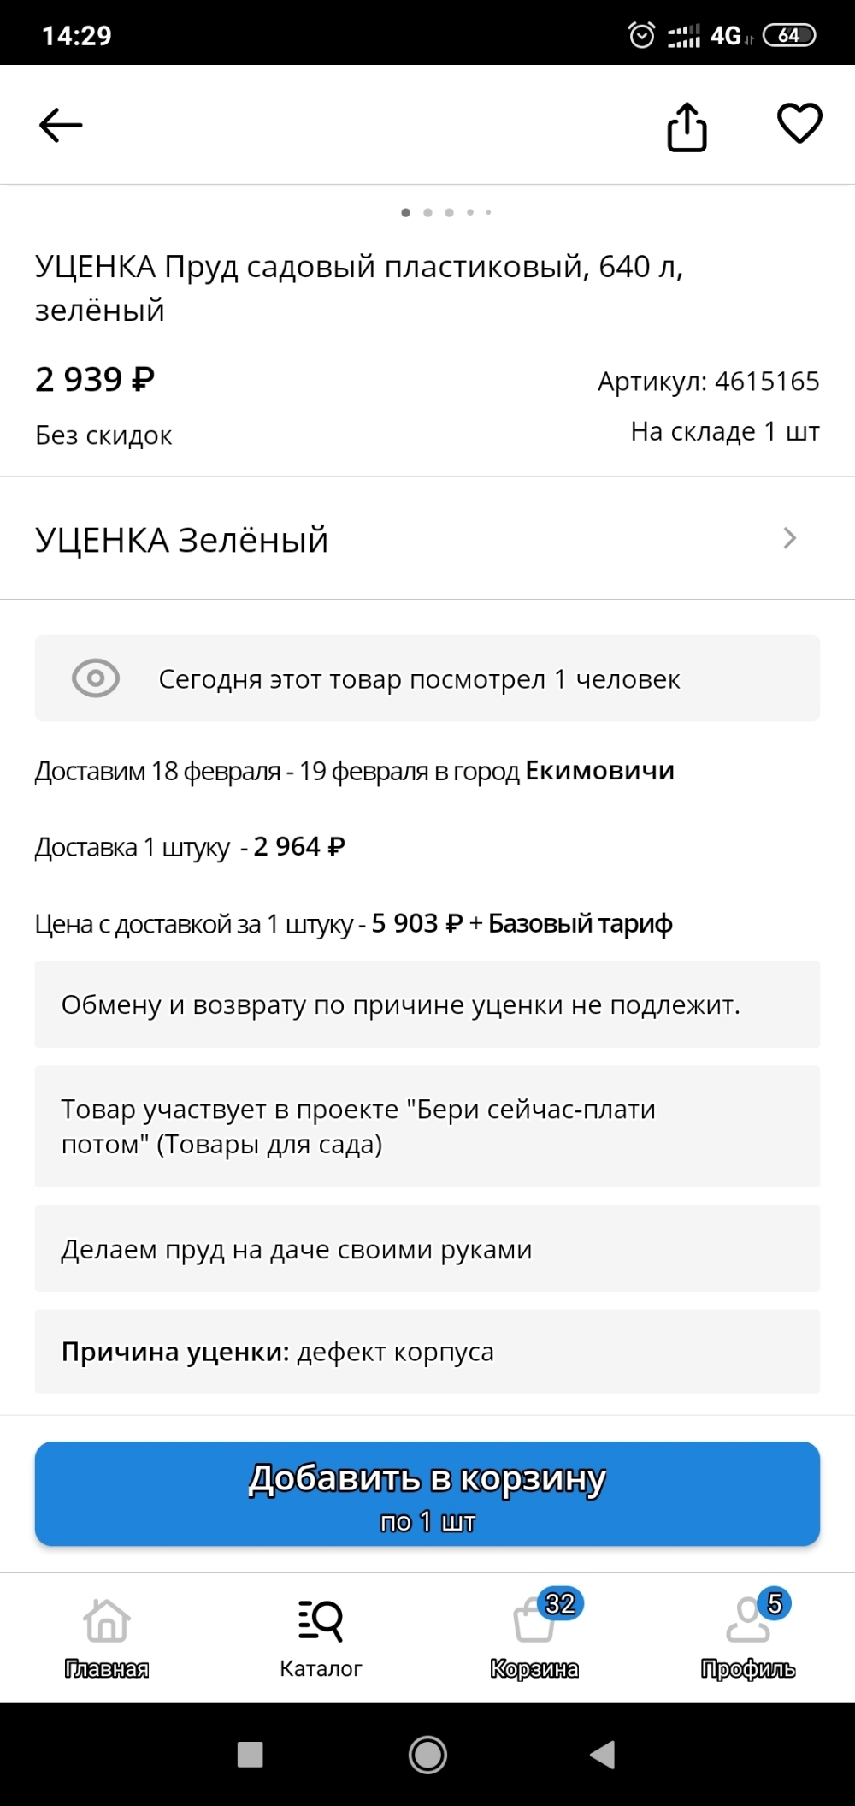Tap the Артикул number 4615165
This screenshot has height=1806, width=855.
766,382
